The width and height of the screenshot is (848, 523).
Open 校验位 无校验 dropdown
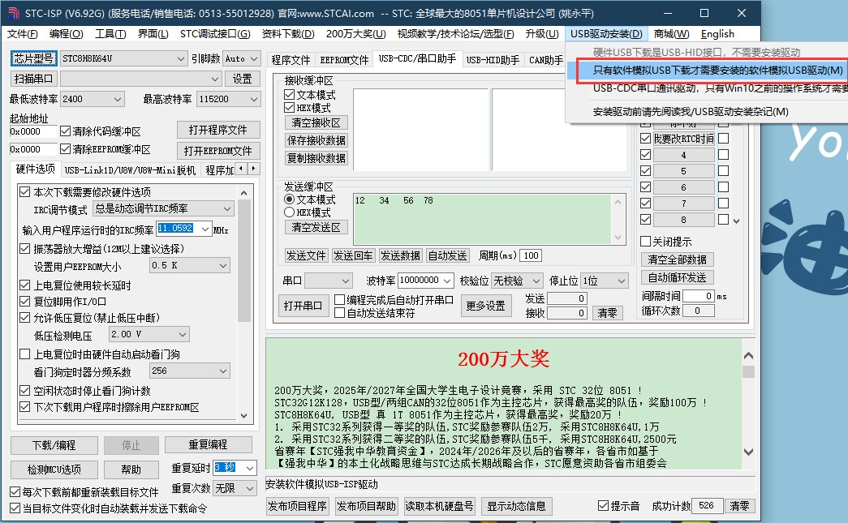click(516, 281)
